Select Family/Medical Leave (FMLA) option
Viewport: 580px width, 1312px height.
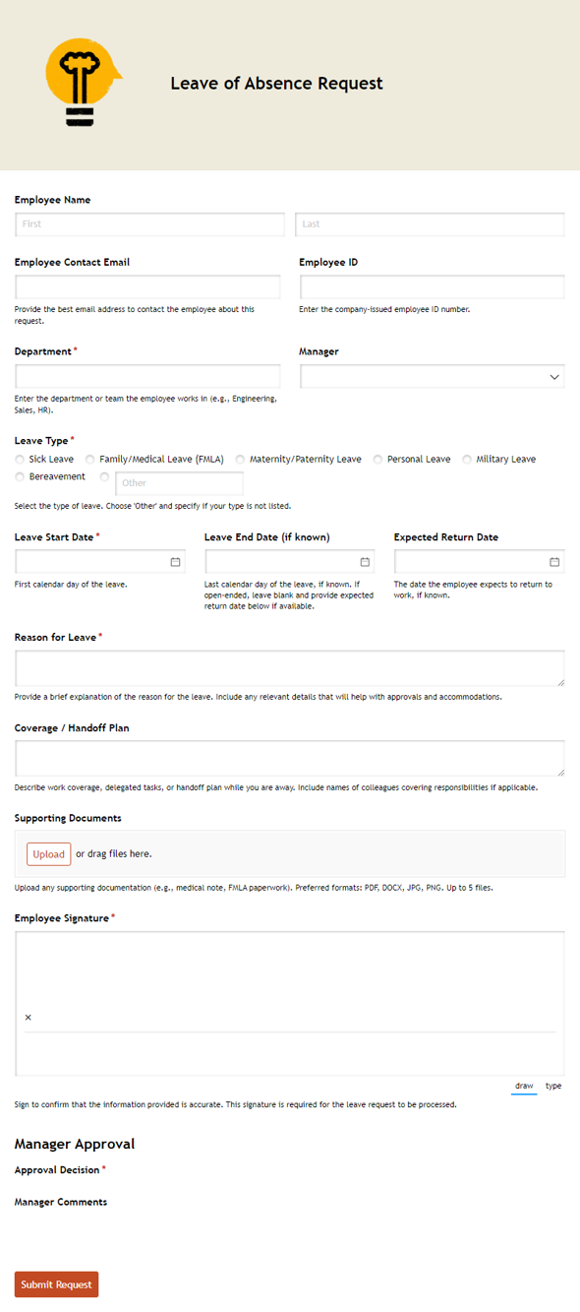point(90,460)
